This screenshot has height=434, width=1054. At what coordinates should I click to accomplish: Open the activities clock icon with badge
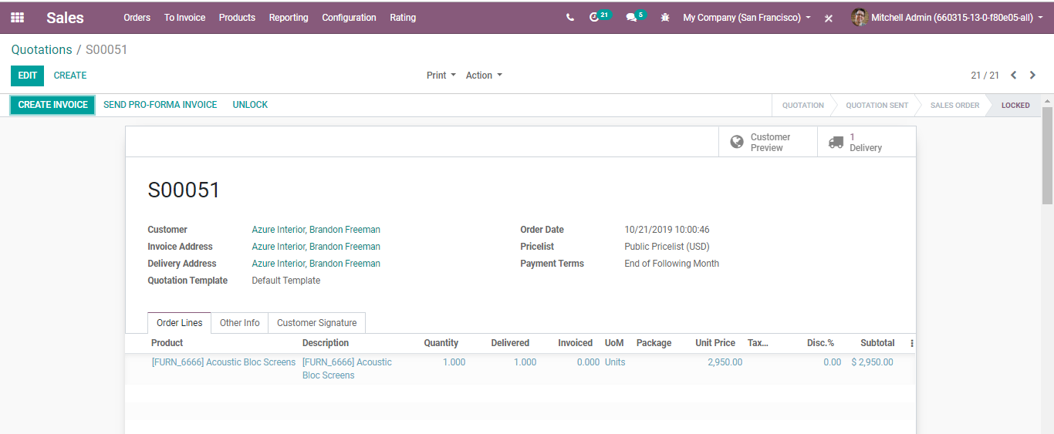(x=594, y=18)
